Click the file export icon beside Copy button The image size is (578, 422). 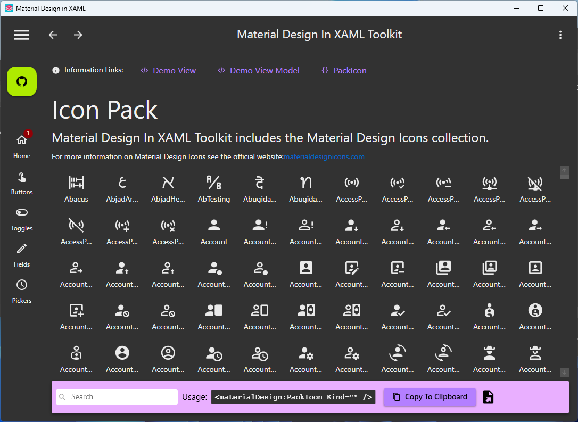click(x=488, y=396)
